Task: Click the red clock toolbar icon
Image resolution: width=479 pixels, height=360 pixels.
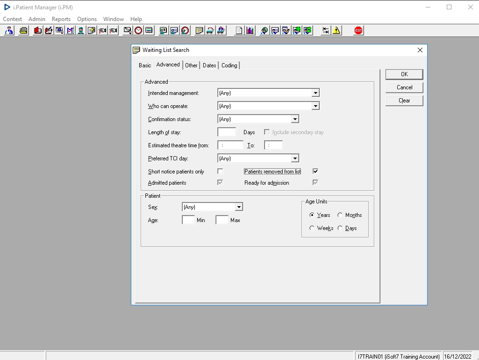Action: tap(138, 30)
